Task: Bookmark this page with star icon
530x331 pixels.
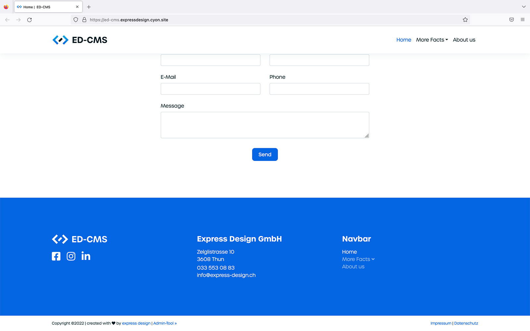Action: coord(465,20)
